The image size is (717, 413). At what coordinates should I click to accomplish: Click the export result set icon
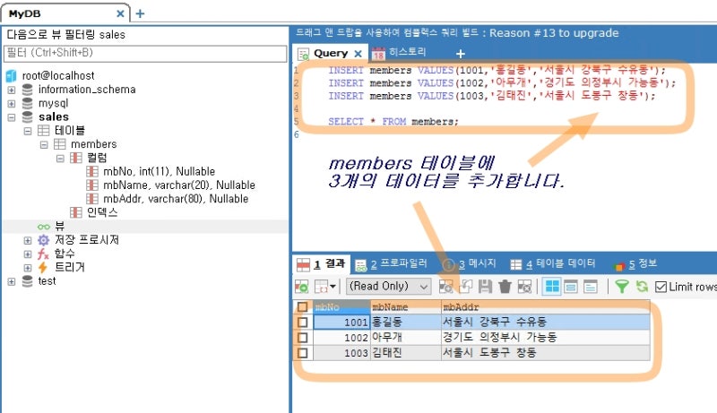[302, 287]
